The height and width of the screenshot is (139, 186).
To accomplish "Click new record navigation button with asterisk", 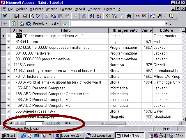I will click(x=57, y=123).
